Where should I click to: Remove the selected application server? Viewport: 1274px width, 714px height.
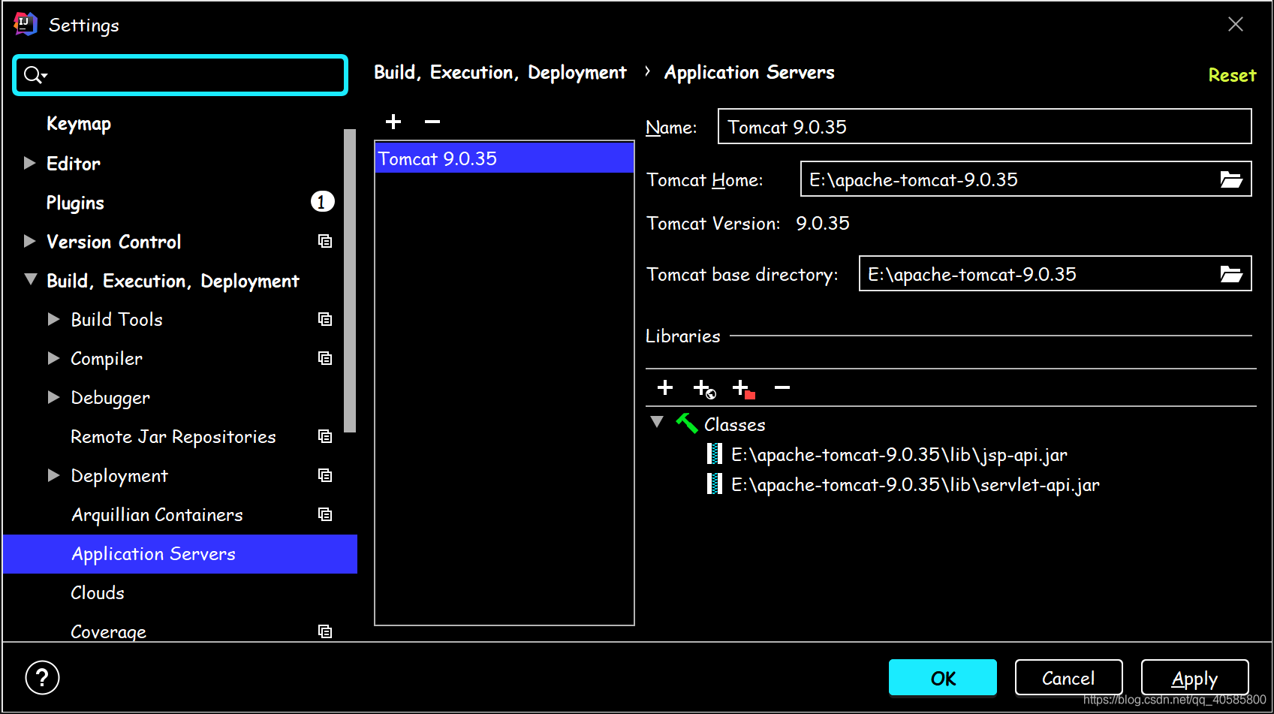click(432, 122)
